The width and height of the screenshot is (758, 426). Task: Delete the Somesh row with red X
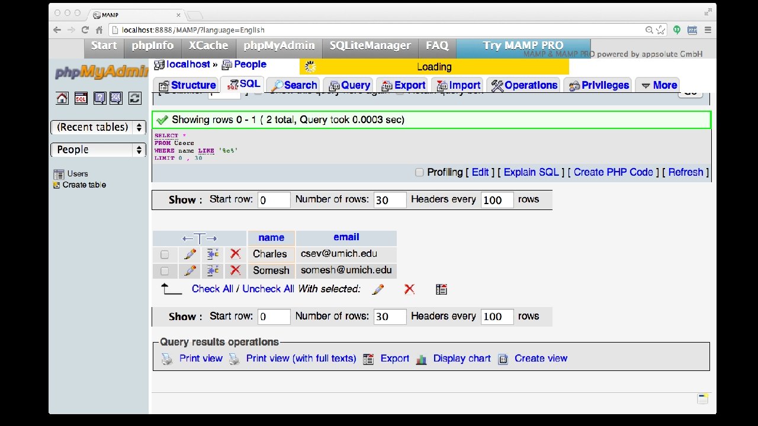click(235, 270)
